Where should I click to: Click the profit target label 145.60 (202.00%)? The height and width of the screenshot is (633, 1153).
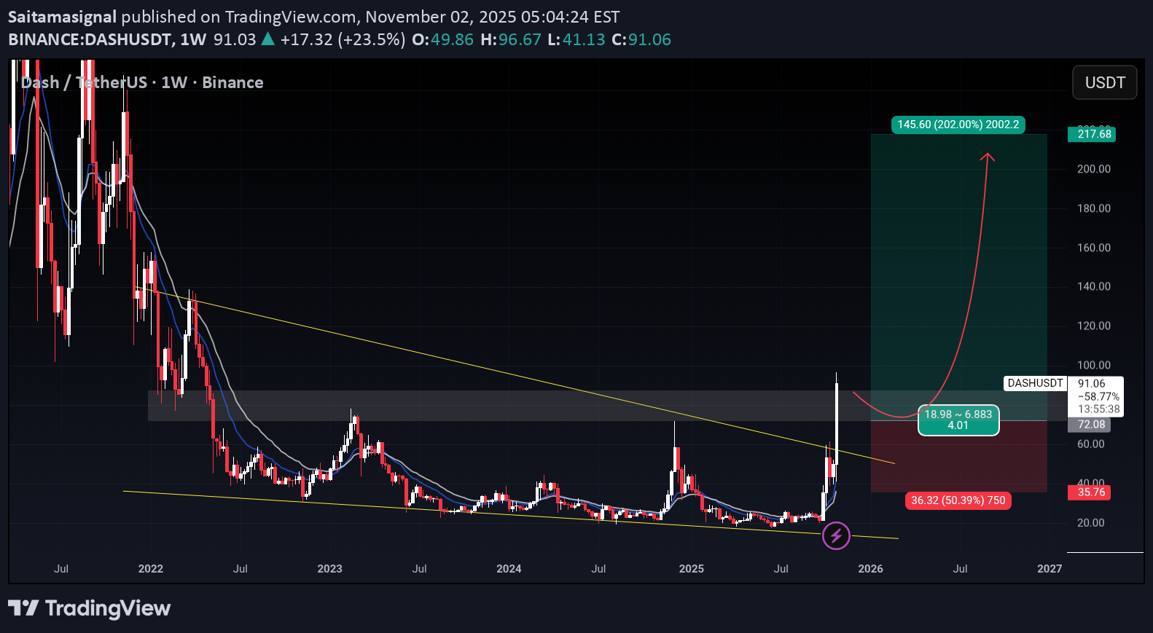coord(958,125)
